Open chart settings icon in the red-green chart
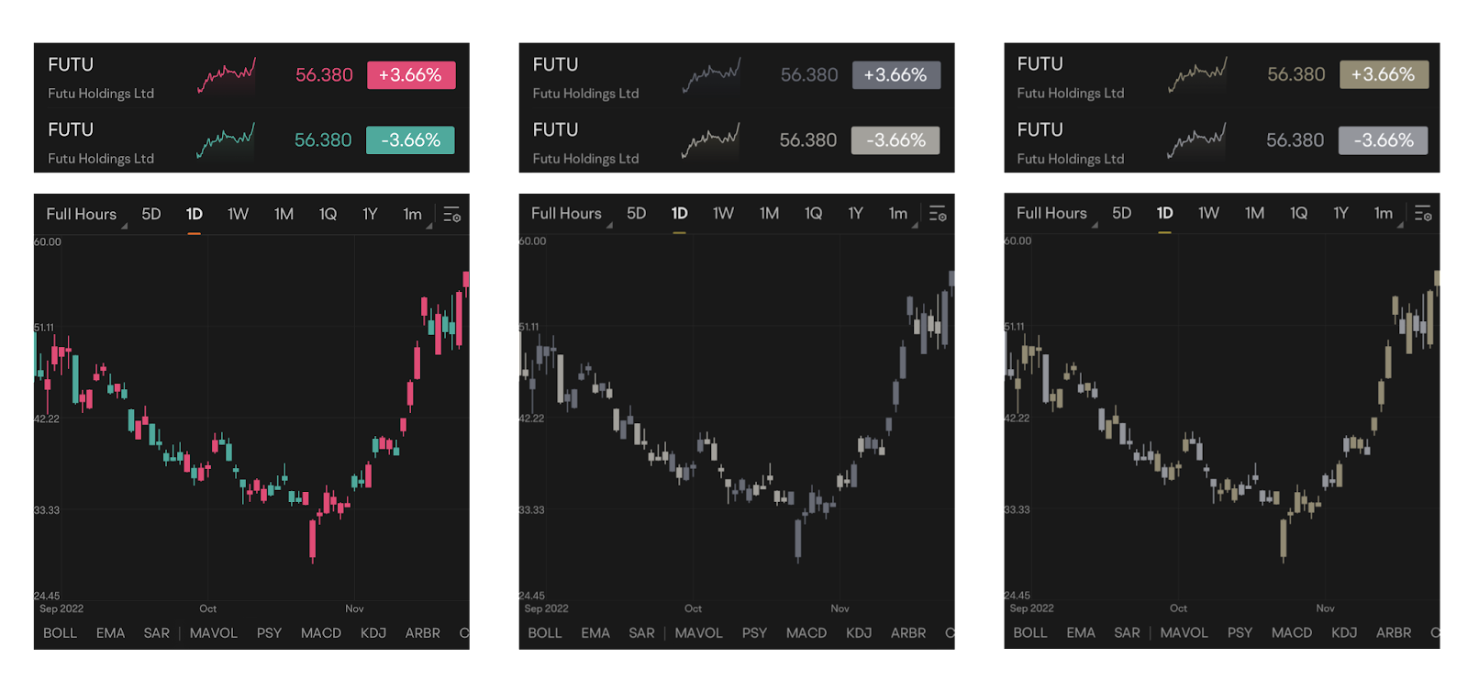Image resolution: width=1468 pixels, height=692 pixels. (x=452, y=214)
